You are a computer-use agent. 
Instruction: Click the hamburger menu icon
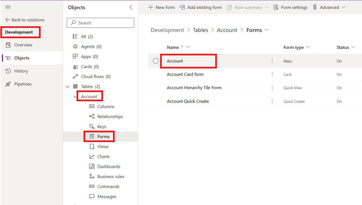pyautogui.click(x=8, y=7)
